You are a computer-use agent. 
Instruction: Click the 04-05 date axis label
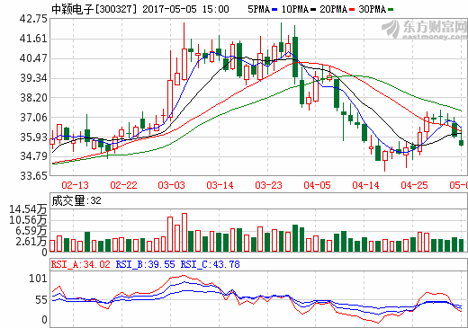(x=317, y=185)
